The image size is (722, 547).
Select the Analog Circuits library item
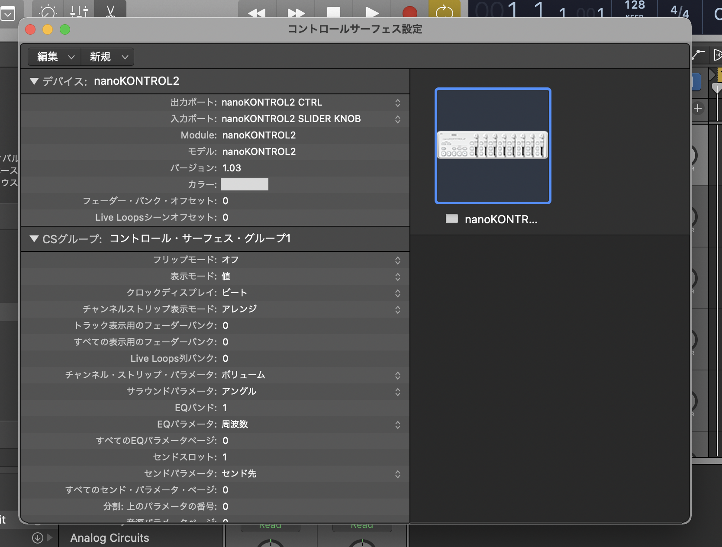pos(110,538)
